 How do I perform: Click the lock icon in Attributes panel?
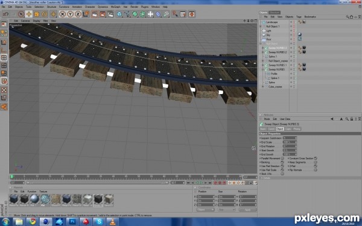(x=351, y=119)
